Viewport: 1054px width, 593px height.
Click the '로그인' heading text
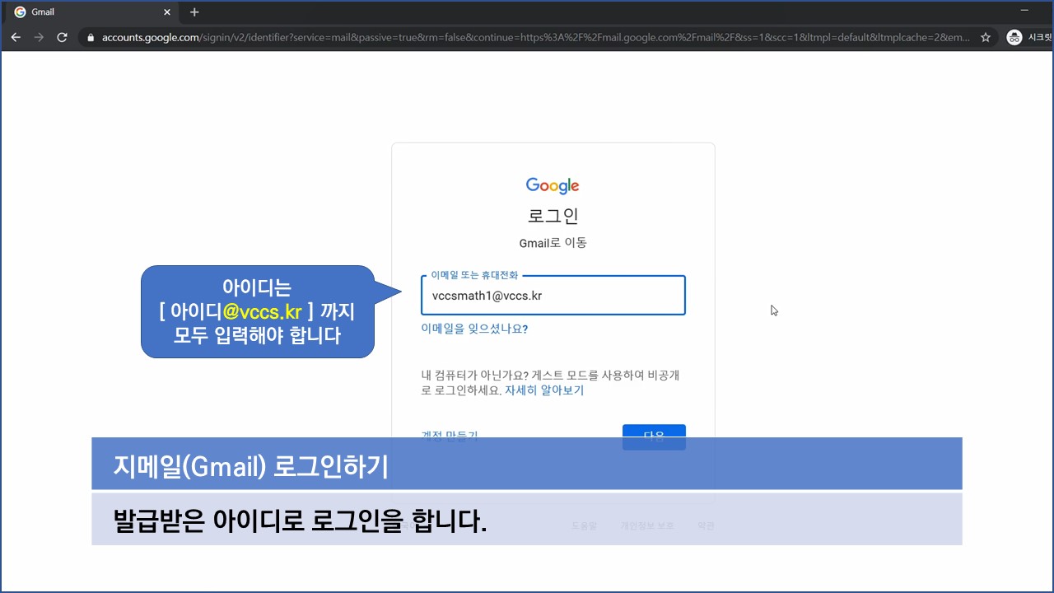click(x=553, y=216)
